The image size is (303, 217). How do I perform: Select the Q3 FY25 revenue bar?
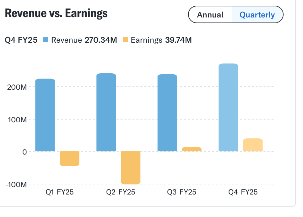pos(167,113)
